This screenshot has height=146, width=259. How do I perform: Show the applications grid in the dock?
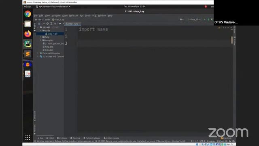(28, 137)
